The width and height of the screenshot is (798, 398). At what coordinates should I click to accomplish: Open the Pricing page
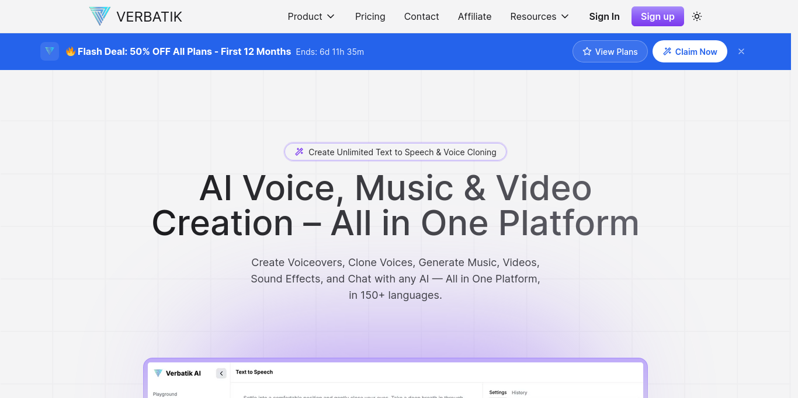[x=370, y=16]
